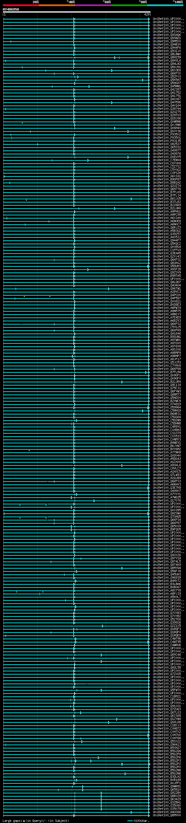This screenshot has width=186, height=823.
Task: Select hit UniRef100_O59964
Action: point(167,407)
